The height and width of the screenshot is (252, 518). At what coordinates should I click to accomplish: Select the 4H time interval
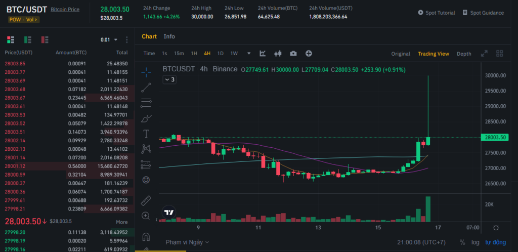point(207,54)
